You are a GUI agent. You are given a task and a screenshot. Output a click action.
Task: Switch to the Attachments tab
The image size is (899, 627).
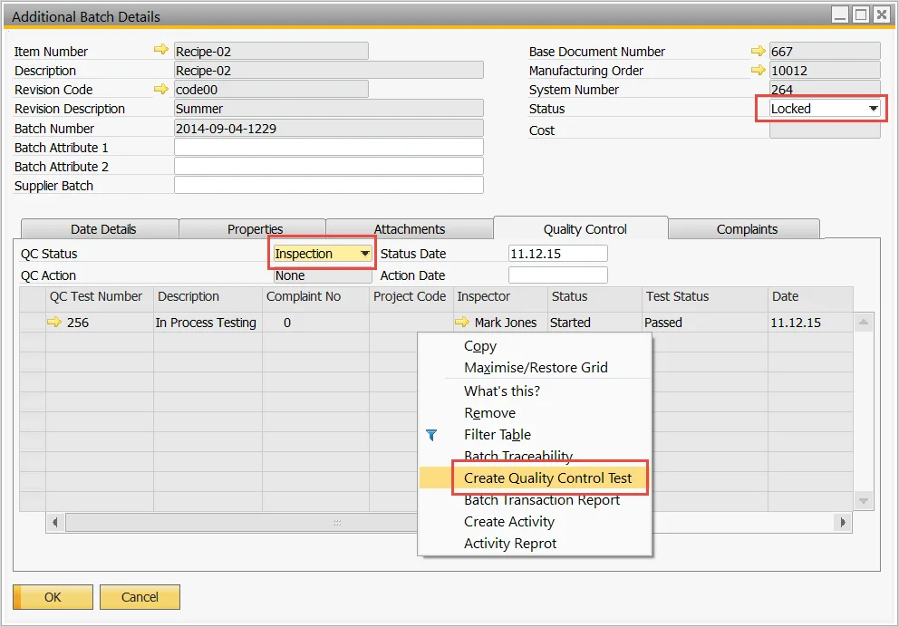point(410,229)
